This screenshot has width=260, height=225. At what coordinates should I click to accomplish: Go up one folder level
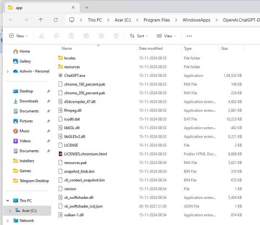click(41, 20)
